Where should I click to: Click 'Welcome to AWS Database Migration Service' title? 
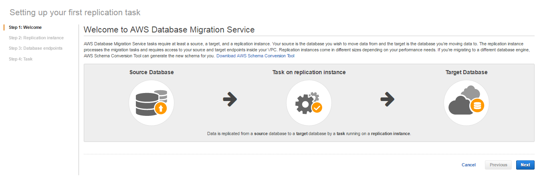tap(169, 30)
